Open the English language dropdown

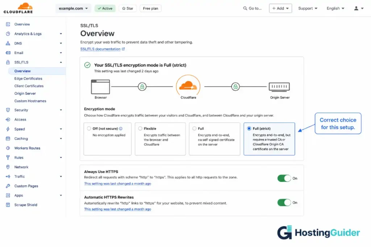(335, 8)
